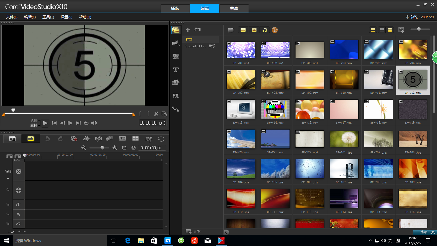Open the Time Remapping runner icon

[x=149, y=139]
